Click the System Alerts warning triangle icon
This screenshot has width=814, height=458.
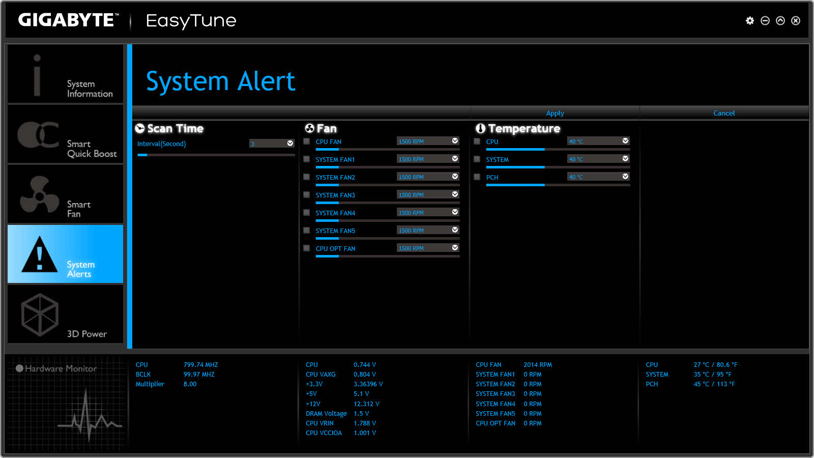[x=40, y=254]
